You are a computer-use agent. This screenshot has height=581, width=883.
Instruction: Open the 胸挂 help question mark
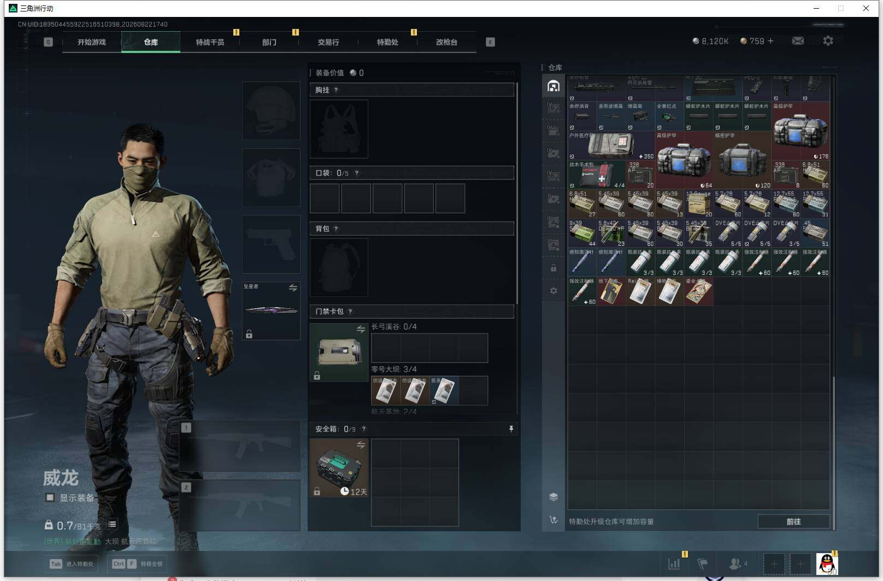(x=335, y=90)
